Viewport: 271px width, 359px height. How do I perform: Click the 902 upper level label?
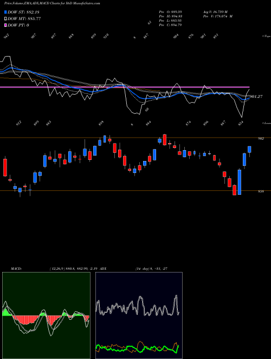point(261,139)
